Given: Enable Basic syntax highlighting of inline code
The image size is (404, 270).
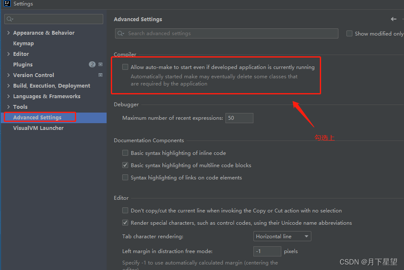Looking at the screenshot, I should tap(125, 153).
